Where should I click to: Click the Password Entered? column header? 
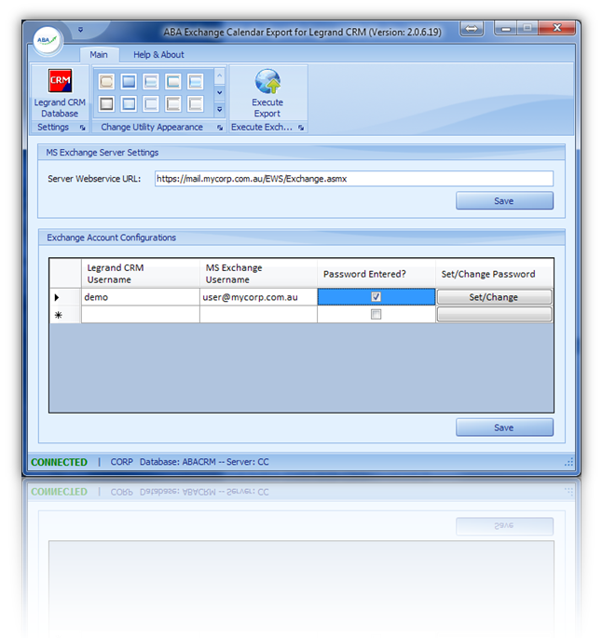(x=376, y=274)
